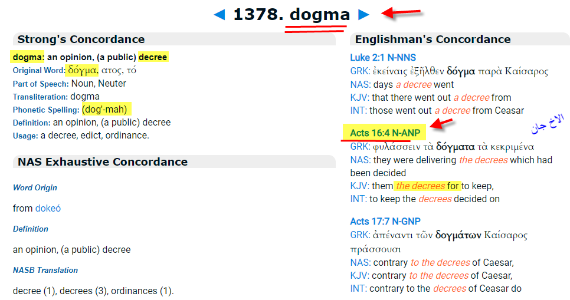Select the Phonetic Spelling label
The image size is (570, 300).
tap(45, 110)
